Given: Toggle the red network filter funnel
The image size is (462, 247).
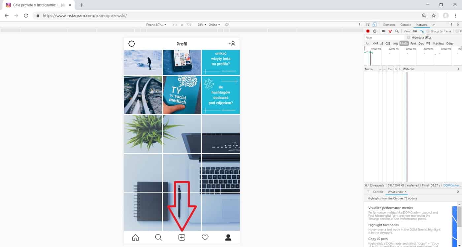Looking at the screenshot, I should point(390,31).
